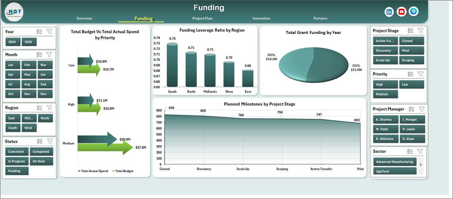Toggle multi-select on Project Stage slicer
The width and height of the screenshot is (453, 199).
click(x=410, y=31)
